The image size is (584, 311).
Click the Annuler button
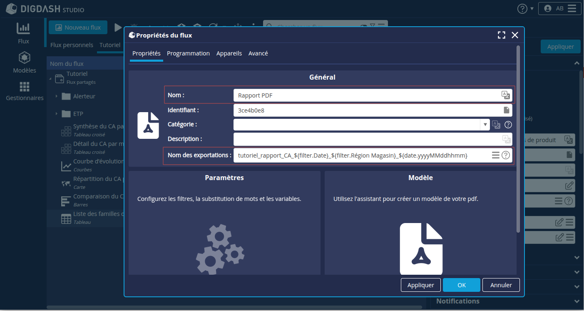click(501, 285)
